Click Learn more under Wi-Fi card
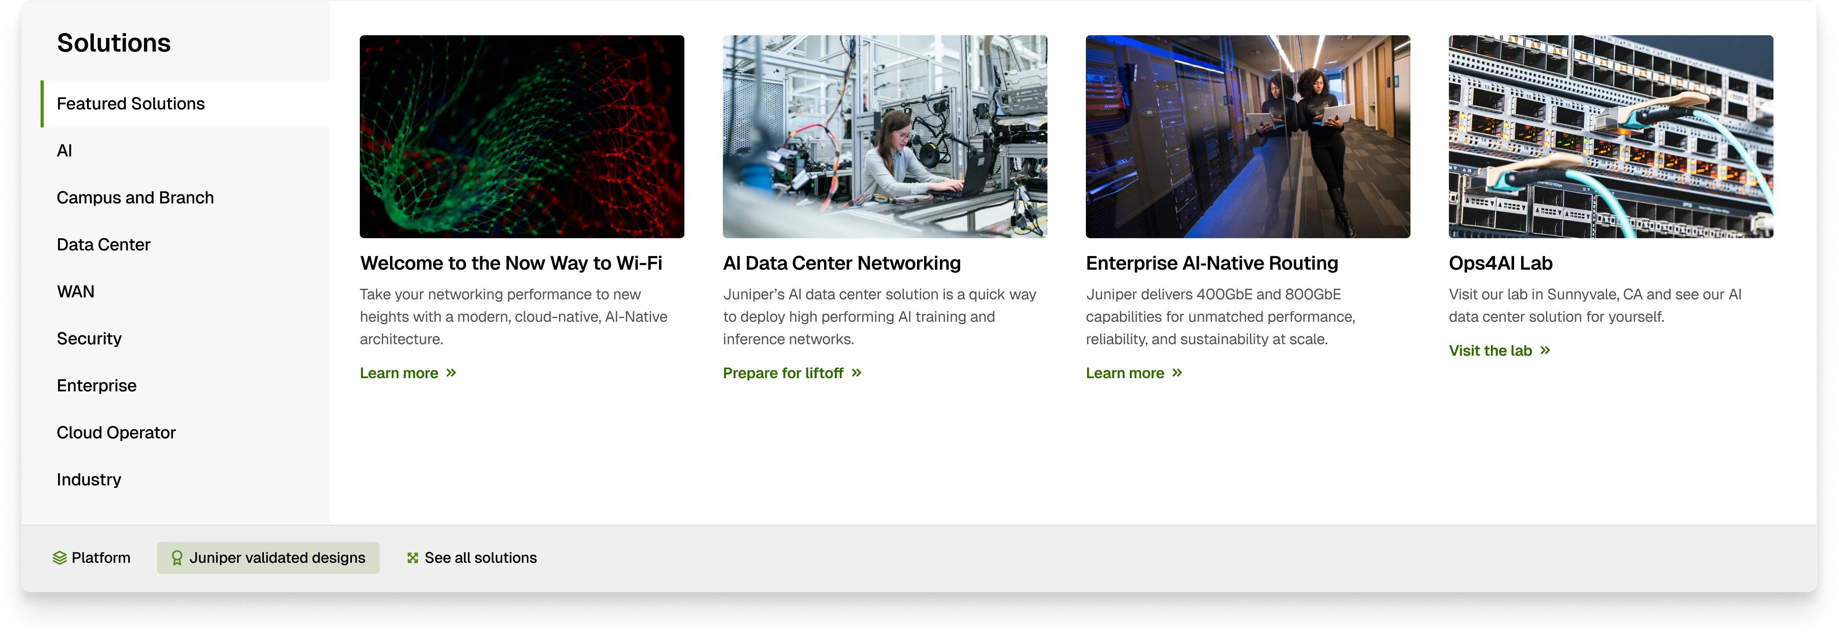The width and height of the screenshot is (1839, 635). tap(399, 373)
